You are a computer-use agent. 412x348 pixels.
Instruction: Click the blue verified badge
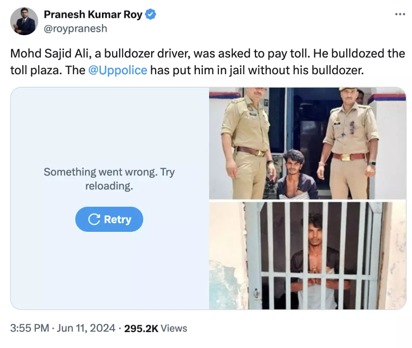151,15
